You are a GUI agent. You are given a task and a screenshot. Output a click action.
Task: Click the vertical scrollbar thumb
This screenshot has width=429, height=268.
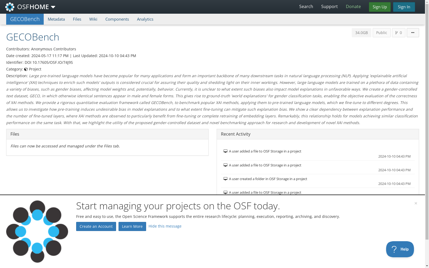click(427, 122)
